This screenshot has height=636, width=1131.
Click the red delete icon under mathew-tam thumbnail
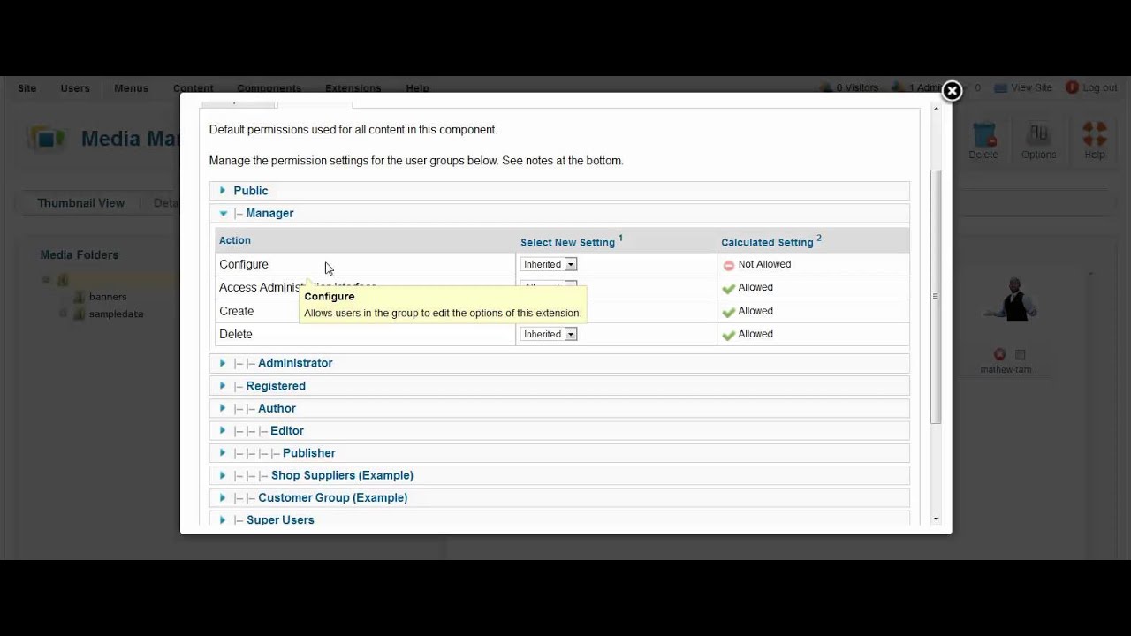pos(999,354)
